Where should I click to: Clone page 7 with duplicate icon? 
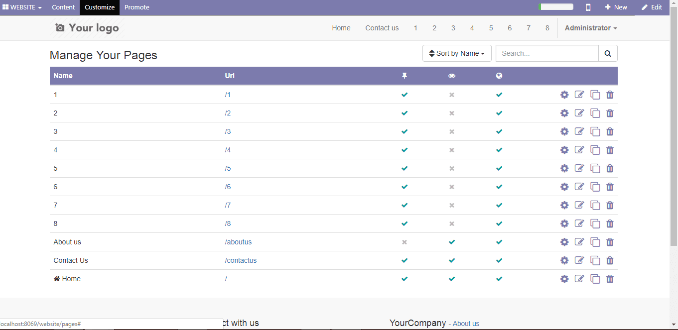point(595,205)
